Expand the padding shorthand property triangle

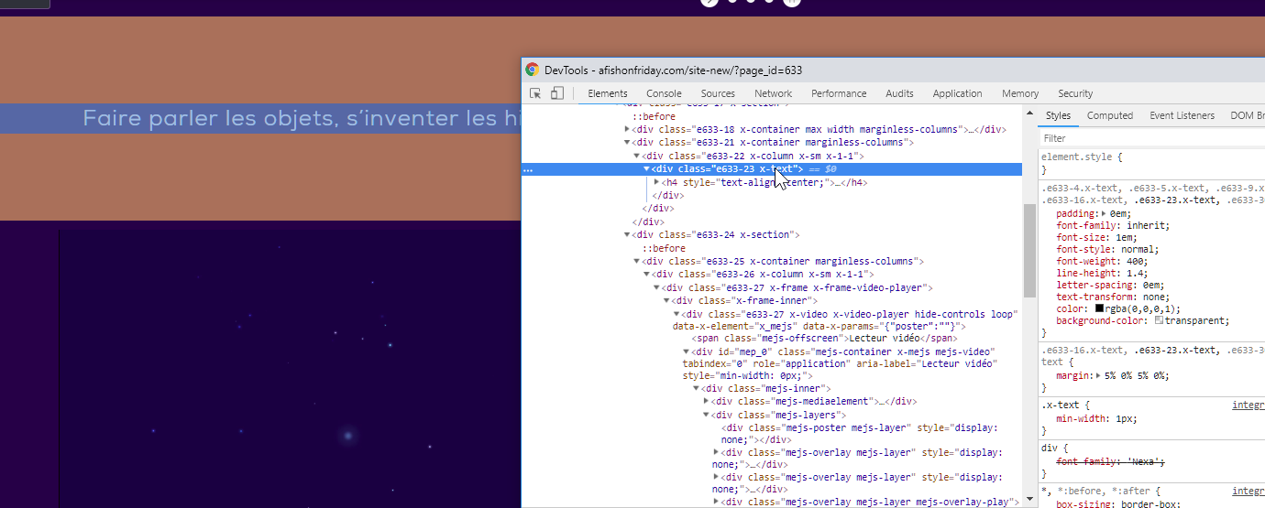pos(1093,214)
